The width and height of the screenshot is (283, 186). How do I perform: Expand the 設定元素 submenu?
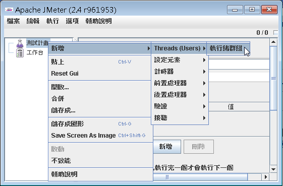[x=180, y=60]
